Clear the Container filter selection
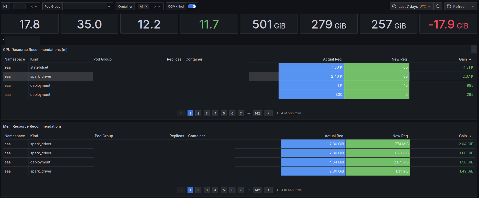The width and height of the screenshot is (479, 198). pos(155,7)
